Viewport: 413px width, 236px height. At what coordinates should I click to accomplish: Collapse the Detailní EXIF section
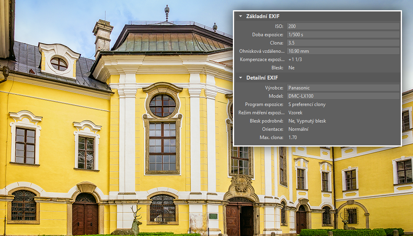click(x=240, y=78)
